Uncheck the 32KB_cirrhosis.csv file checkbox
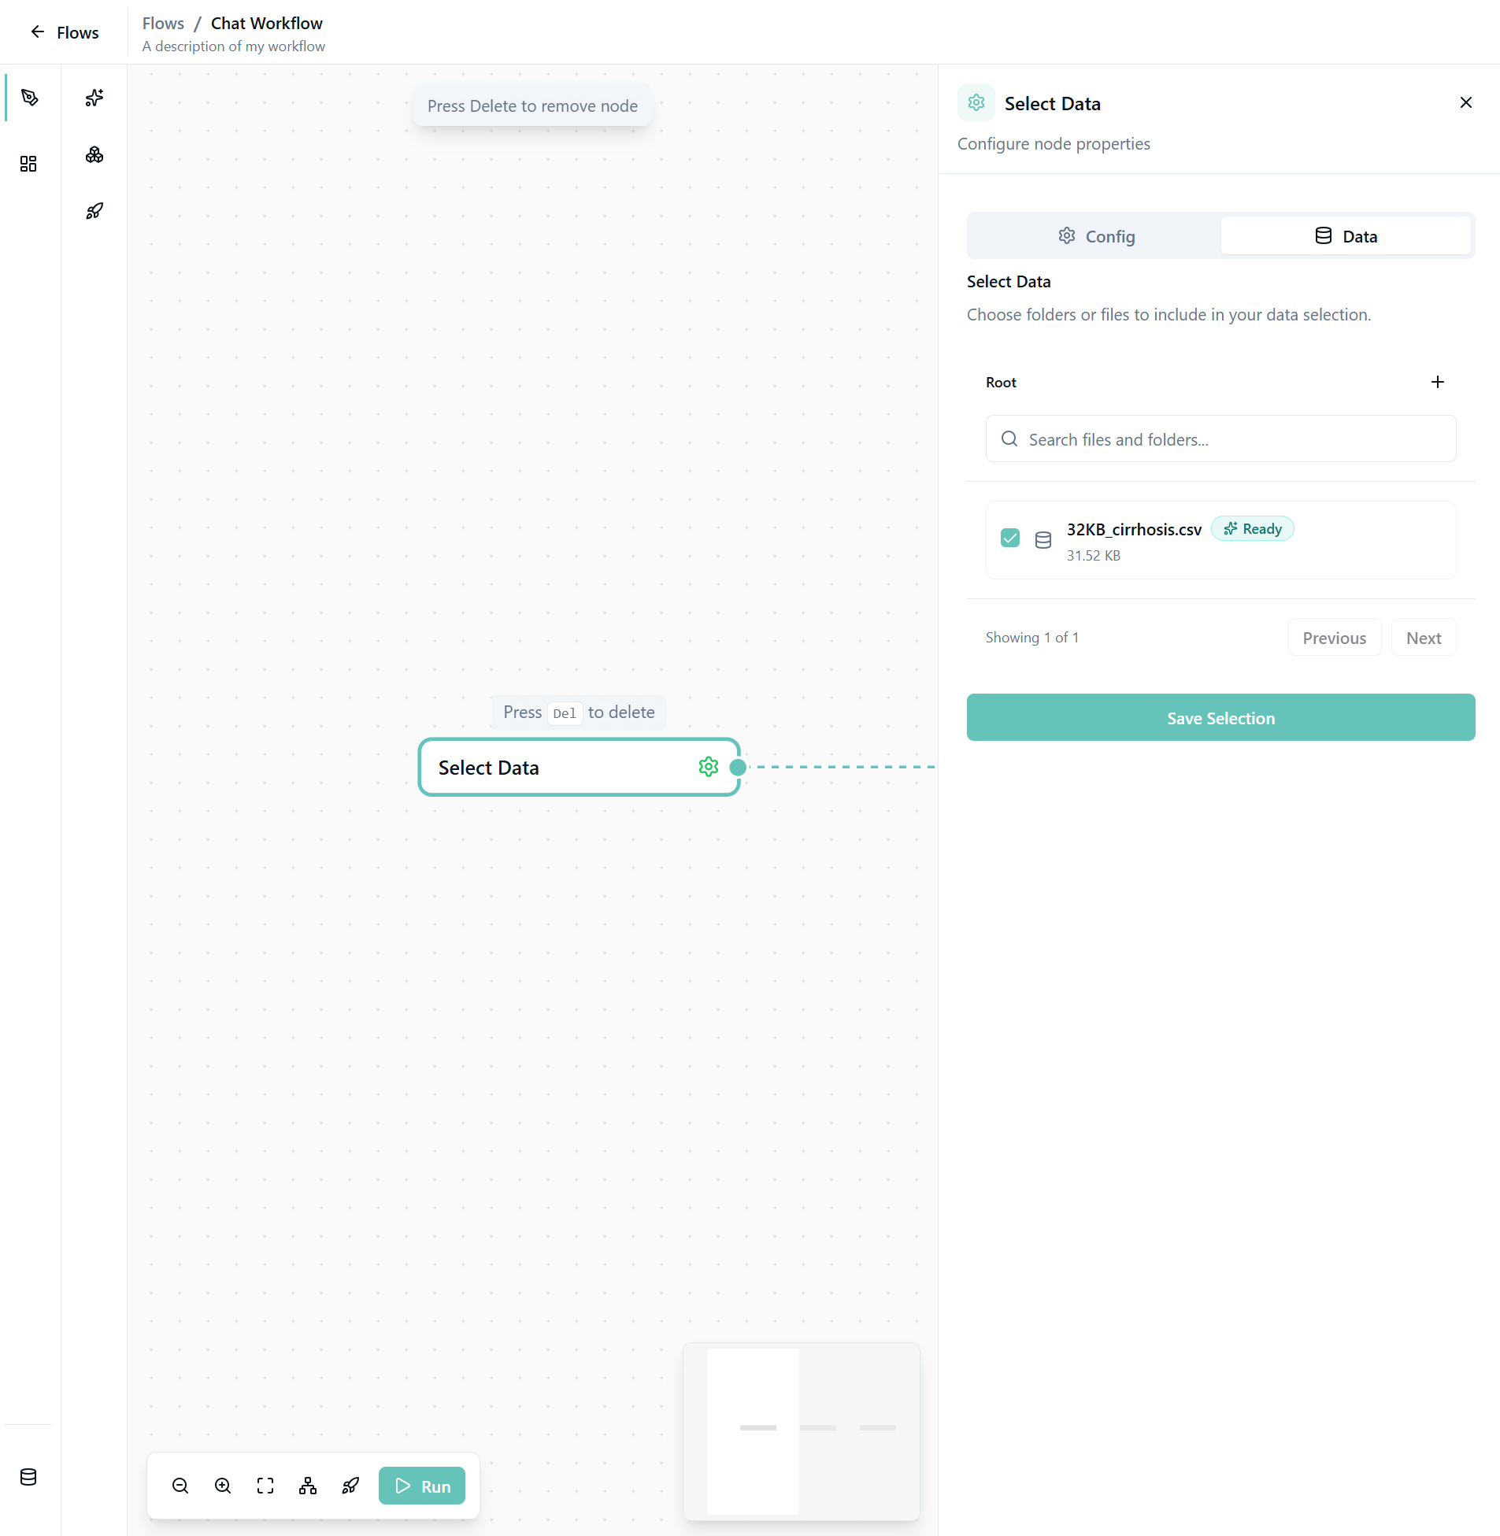The height and width of the screenshot is (1536, 1500). pyautogui.click(x=1010, y=538)
